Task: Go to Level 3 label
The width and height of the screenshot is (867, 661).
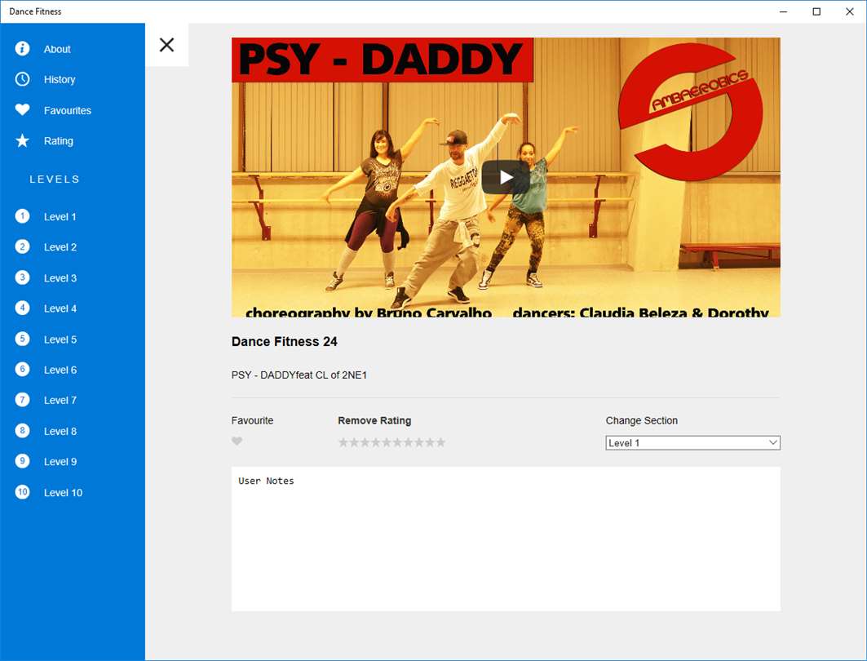Action: point(60,278)
